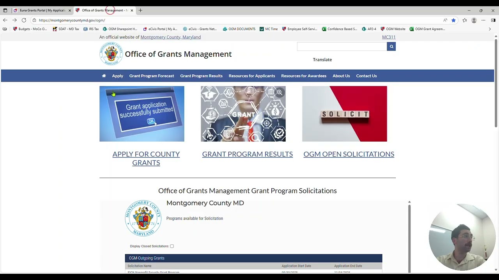Click the Read Aloud icon in address bar
This screenshot has width=499, height=280.
445,20
